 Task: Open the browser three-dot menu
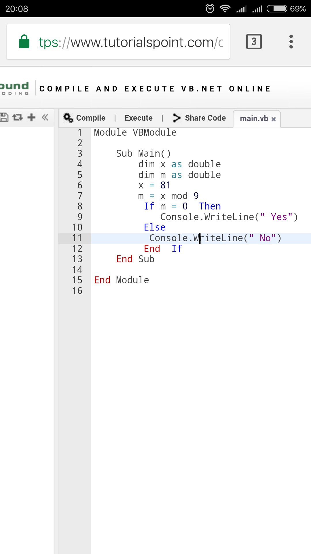(x=291, y=42)
